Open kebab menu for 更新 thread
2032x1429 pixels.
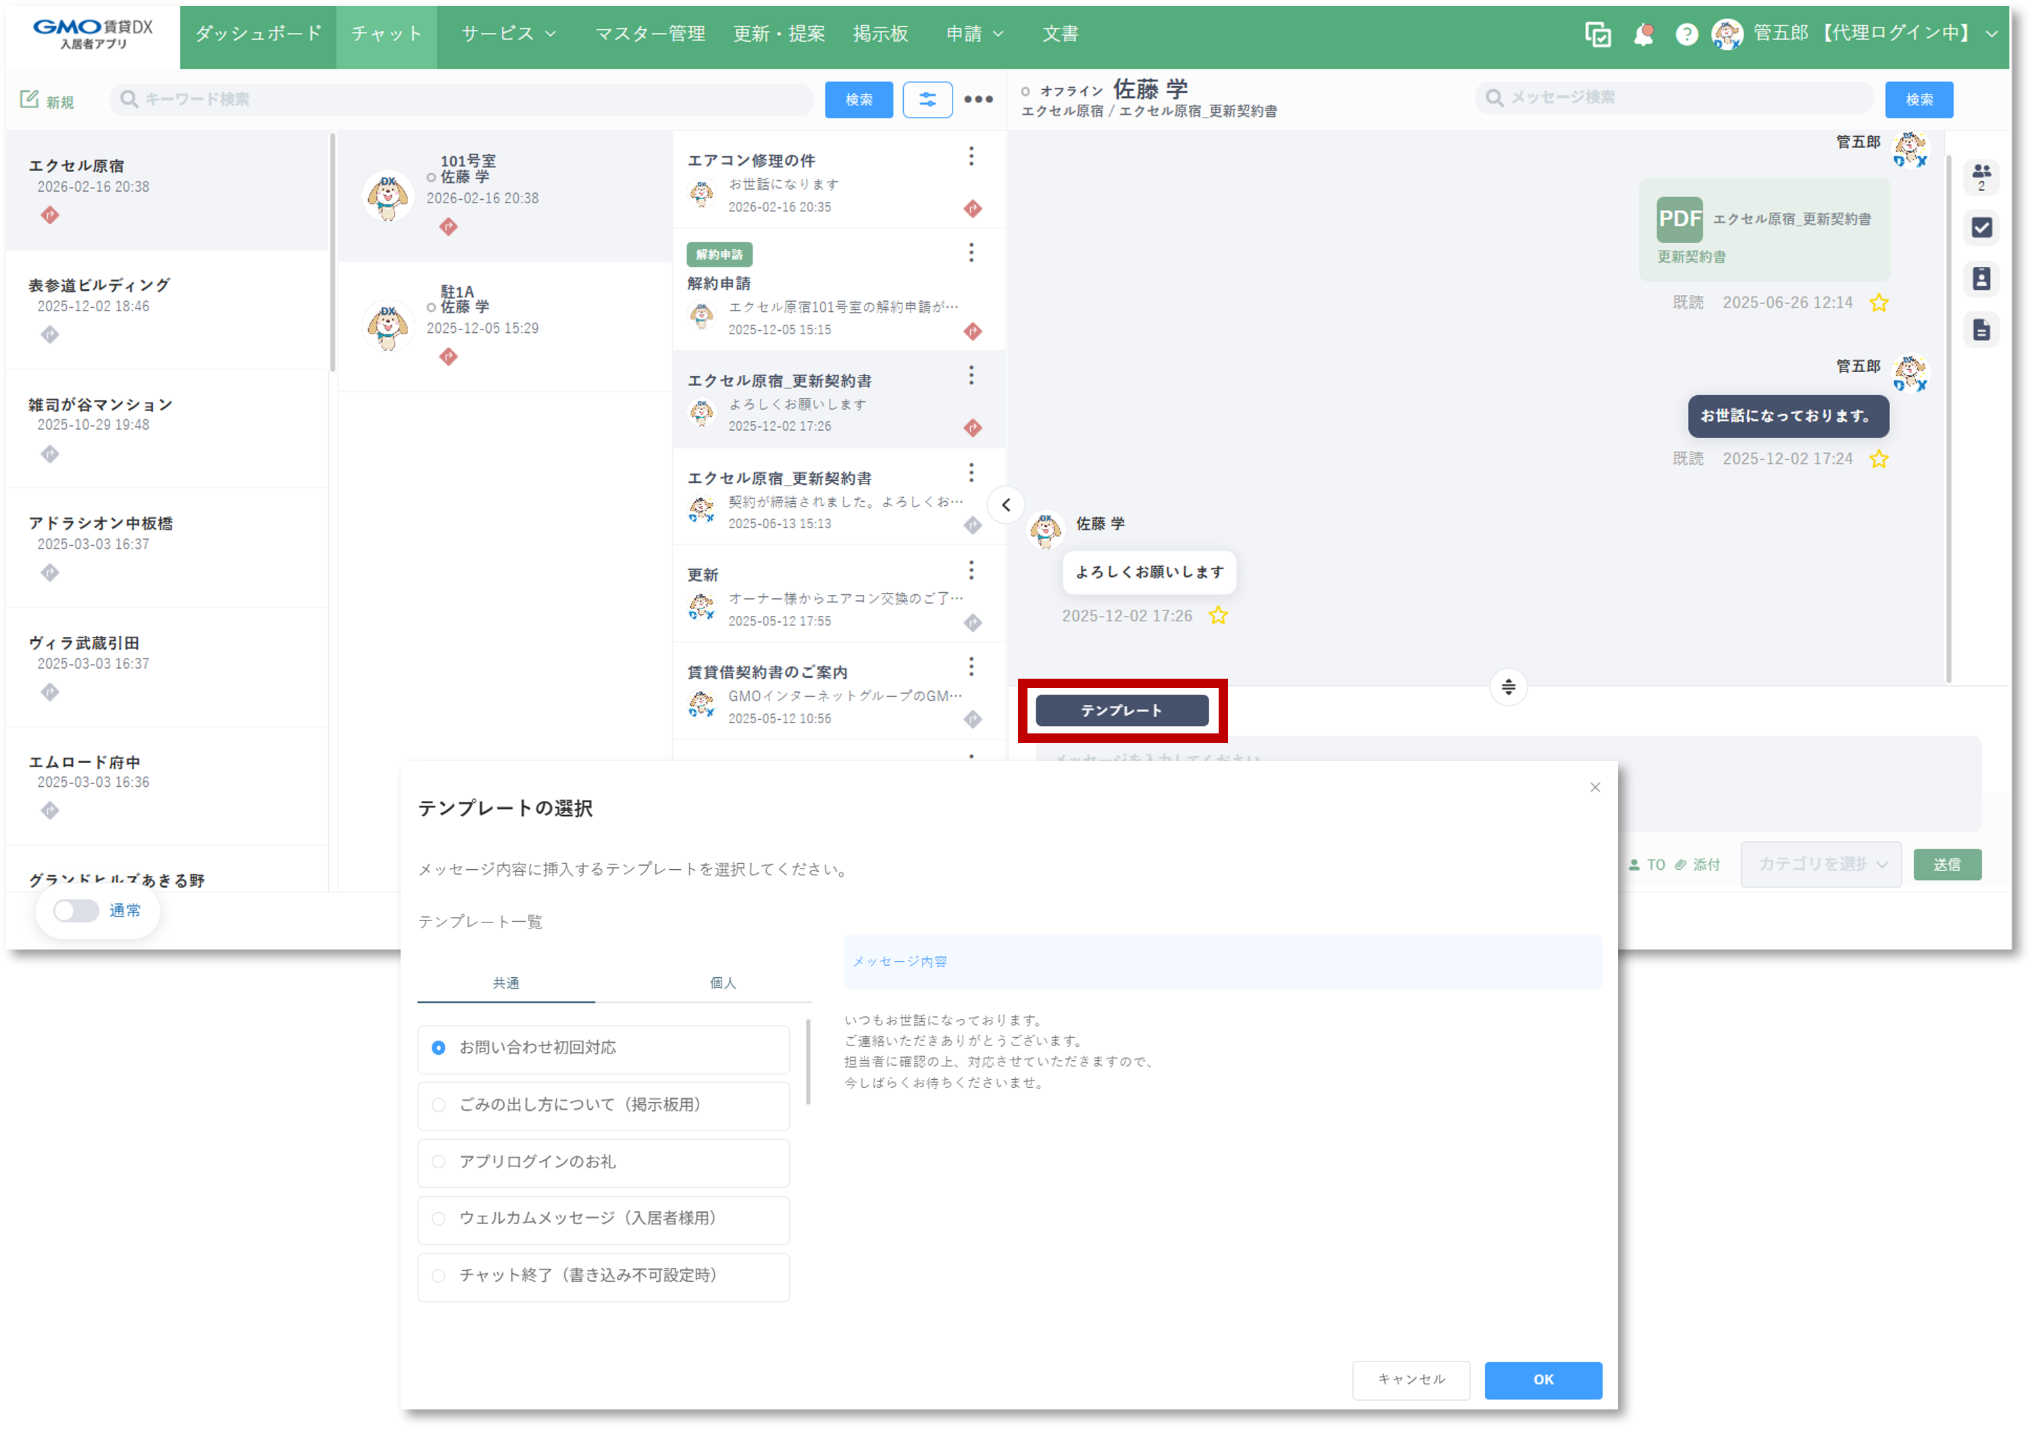click(x=971, y=570)
